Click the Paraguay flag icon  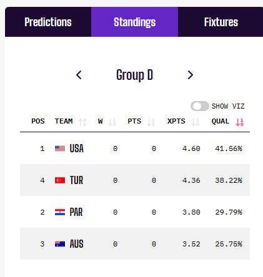60,212
